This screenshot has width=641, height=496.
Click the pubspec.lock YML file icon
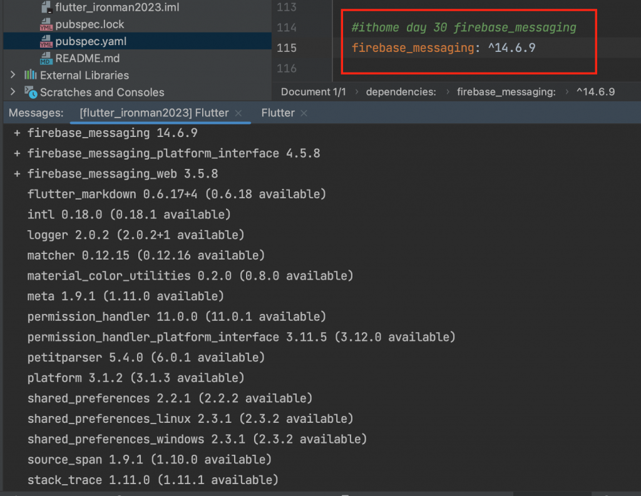coord(46,24)
